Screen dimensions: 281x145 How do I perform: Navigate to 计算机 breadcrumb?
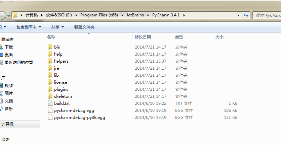click(x=32, y=15)
